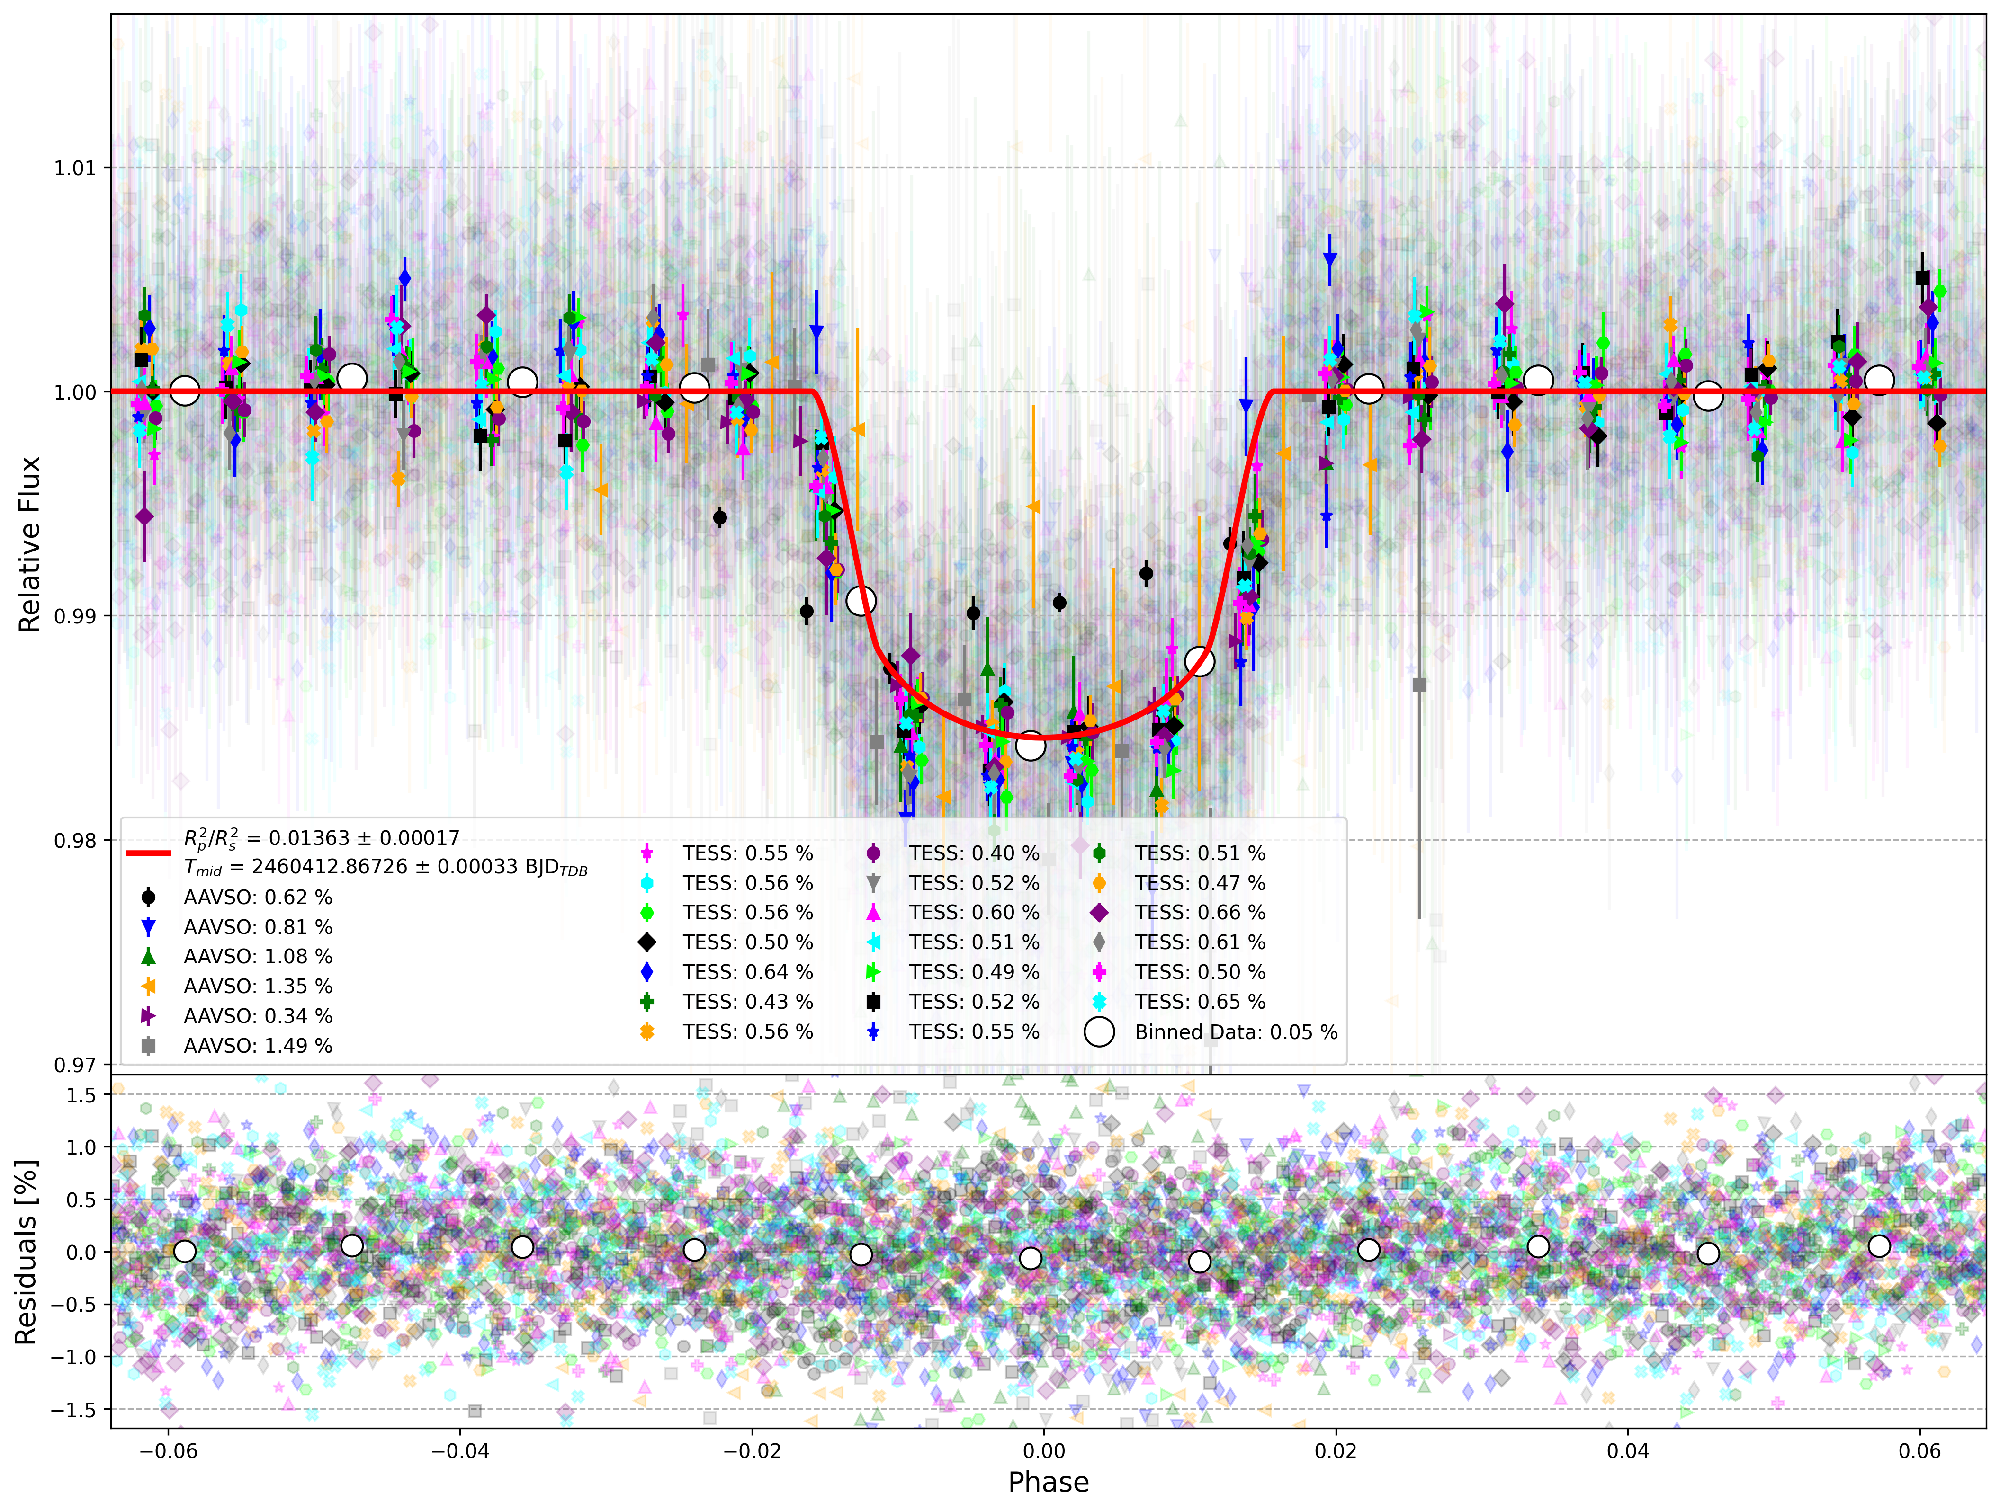Click the 0.02 tick on the Phase axis
The image size is (2000, 1511).
tap(1336, 1451)
